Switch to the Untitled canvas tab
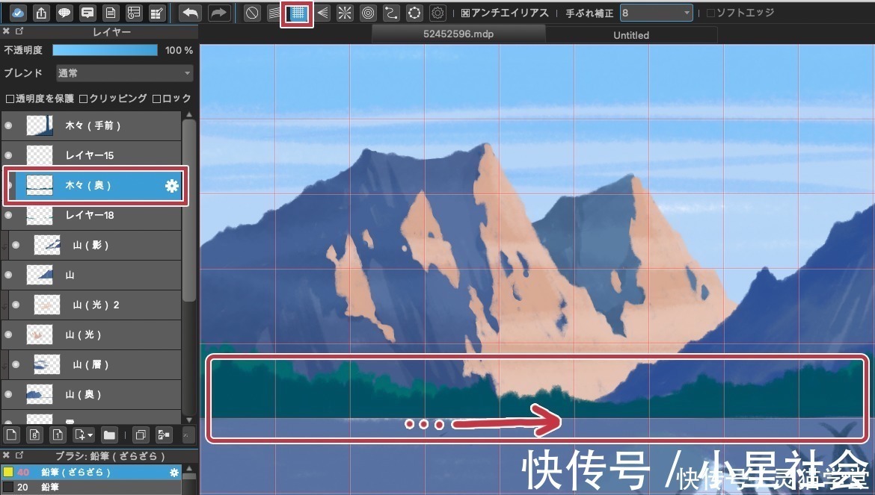875x495 pixels. (630, 34)
